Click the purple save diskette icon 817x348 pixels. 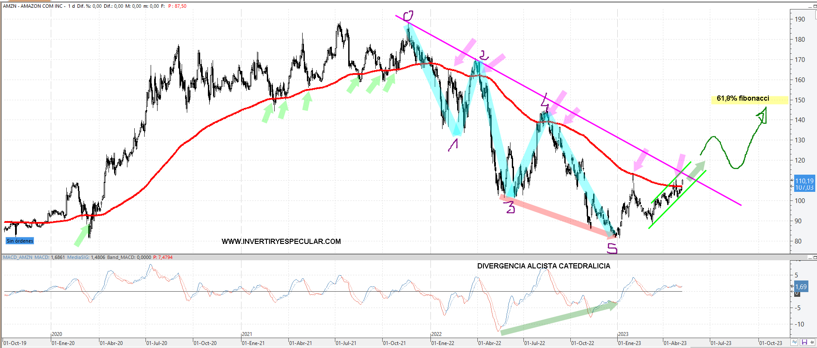pos(804,342)
